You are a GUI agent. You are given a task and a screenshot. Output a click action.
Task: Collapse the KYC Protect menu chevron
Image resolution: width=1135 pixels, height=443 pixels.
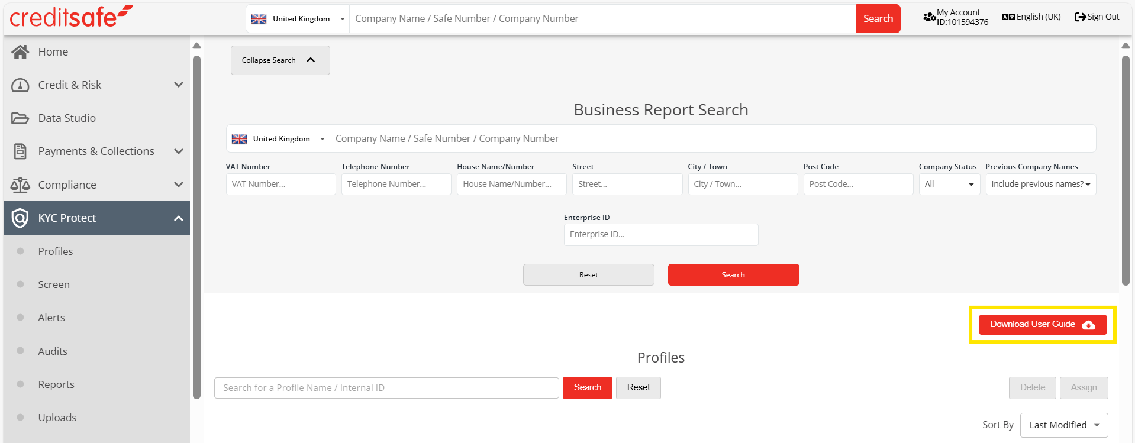click(x=179, y=218)
